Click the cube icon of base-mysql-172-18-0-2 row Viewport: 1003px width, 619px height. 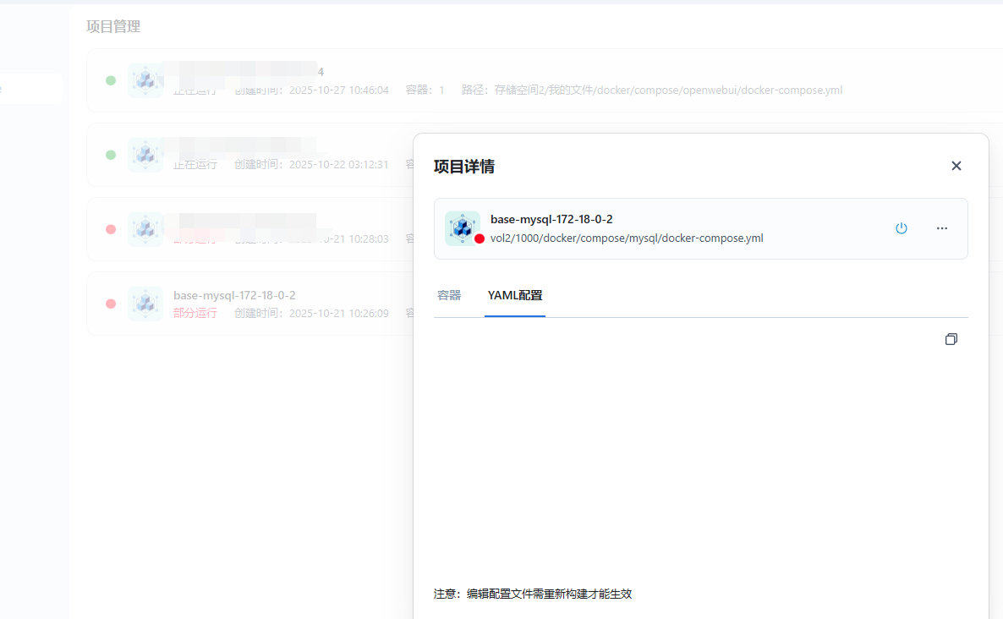click(x=145, y=303)
